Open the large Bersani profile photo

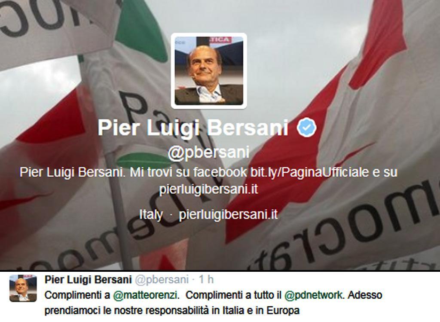click(209, 71)
